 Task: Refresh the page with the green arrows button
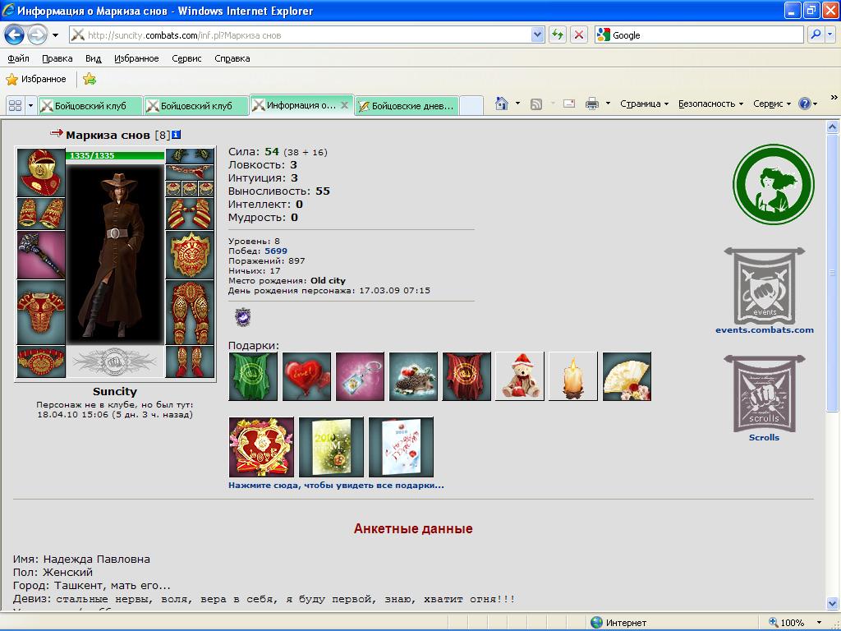[x=558, y=35]
